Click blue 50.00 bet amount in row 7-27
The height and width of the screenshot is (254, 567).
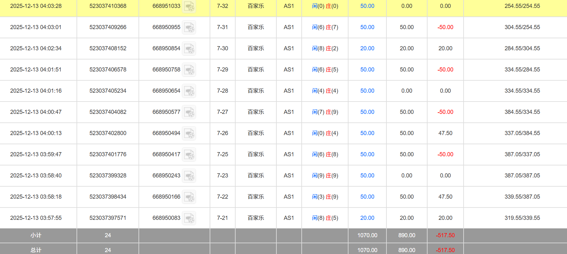click(x=367, y=112)
